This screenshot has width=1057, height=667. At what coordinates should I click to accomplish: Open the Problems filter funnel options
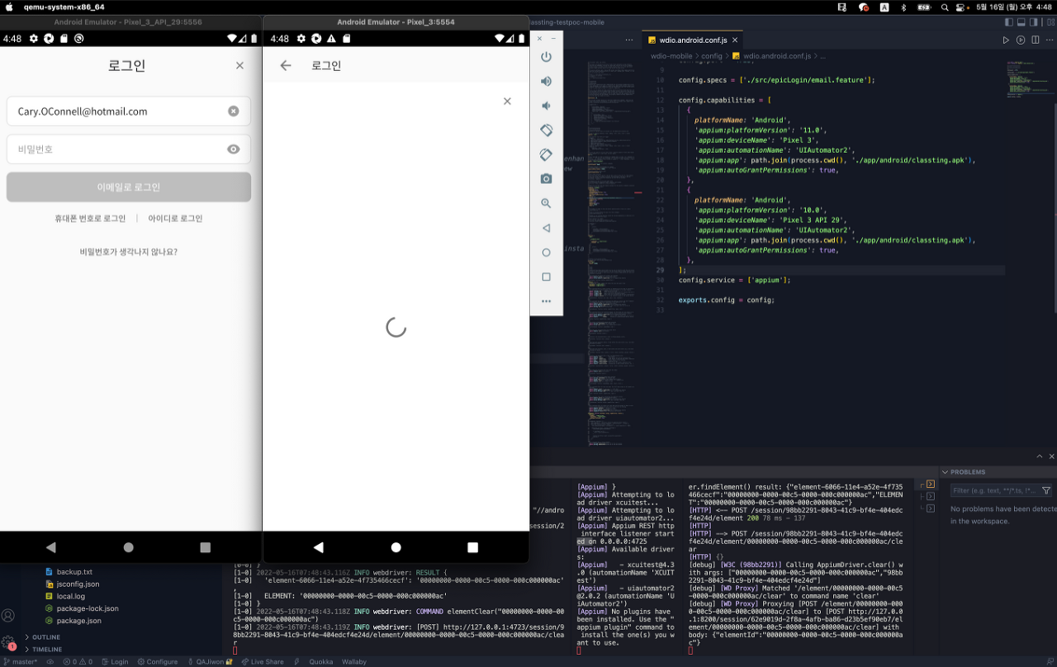coord(1046,490)
